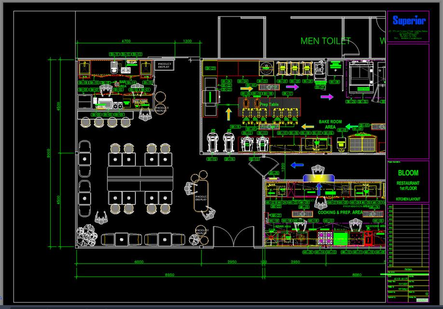The width and height of the screenshot is (443, 309).
Task: Click the yellow up-arrow near the Prep Table
Action: 228,113
